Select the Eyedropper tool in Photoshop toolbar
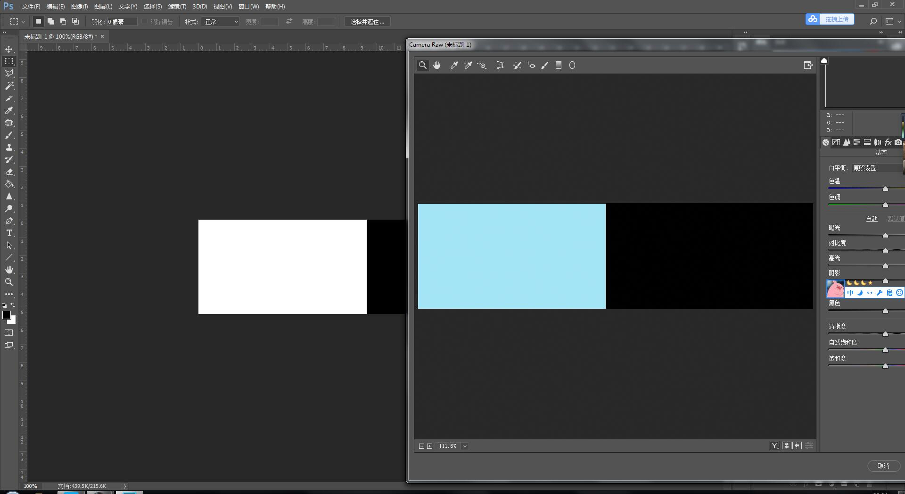The image size is (905, 494). click(9, 110)
